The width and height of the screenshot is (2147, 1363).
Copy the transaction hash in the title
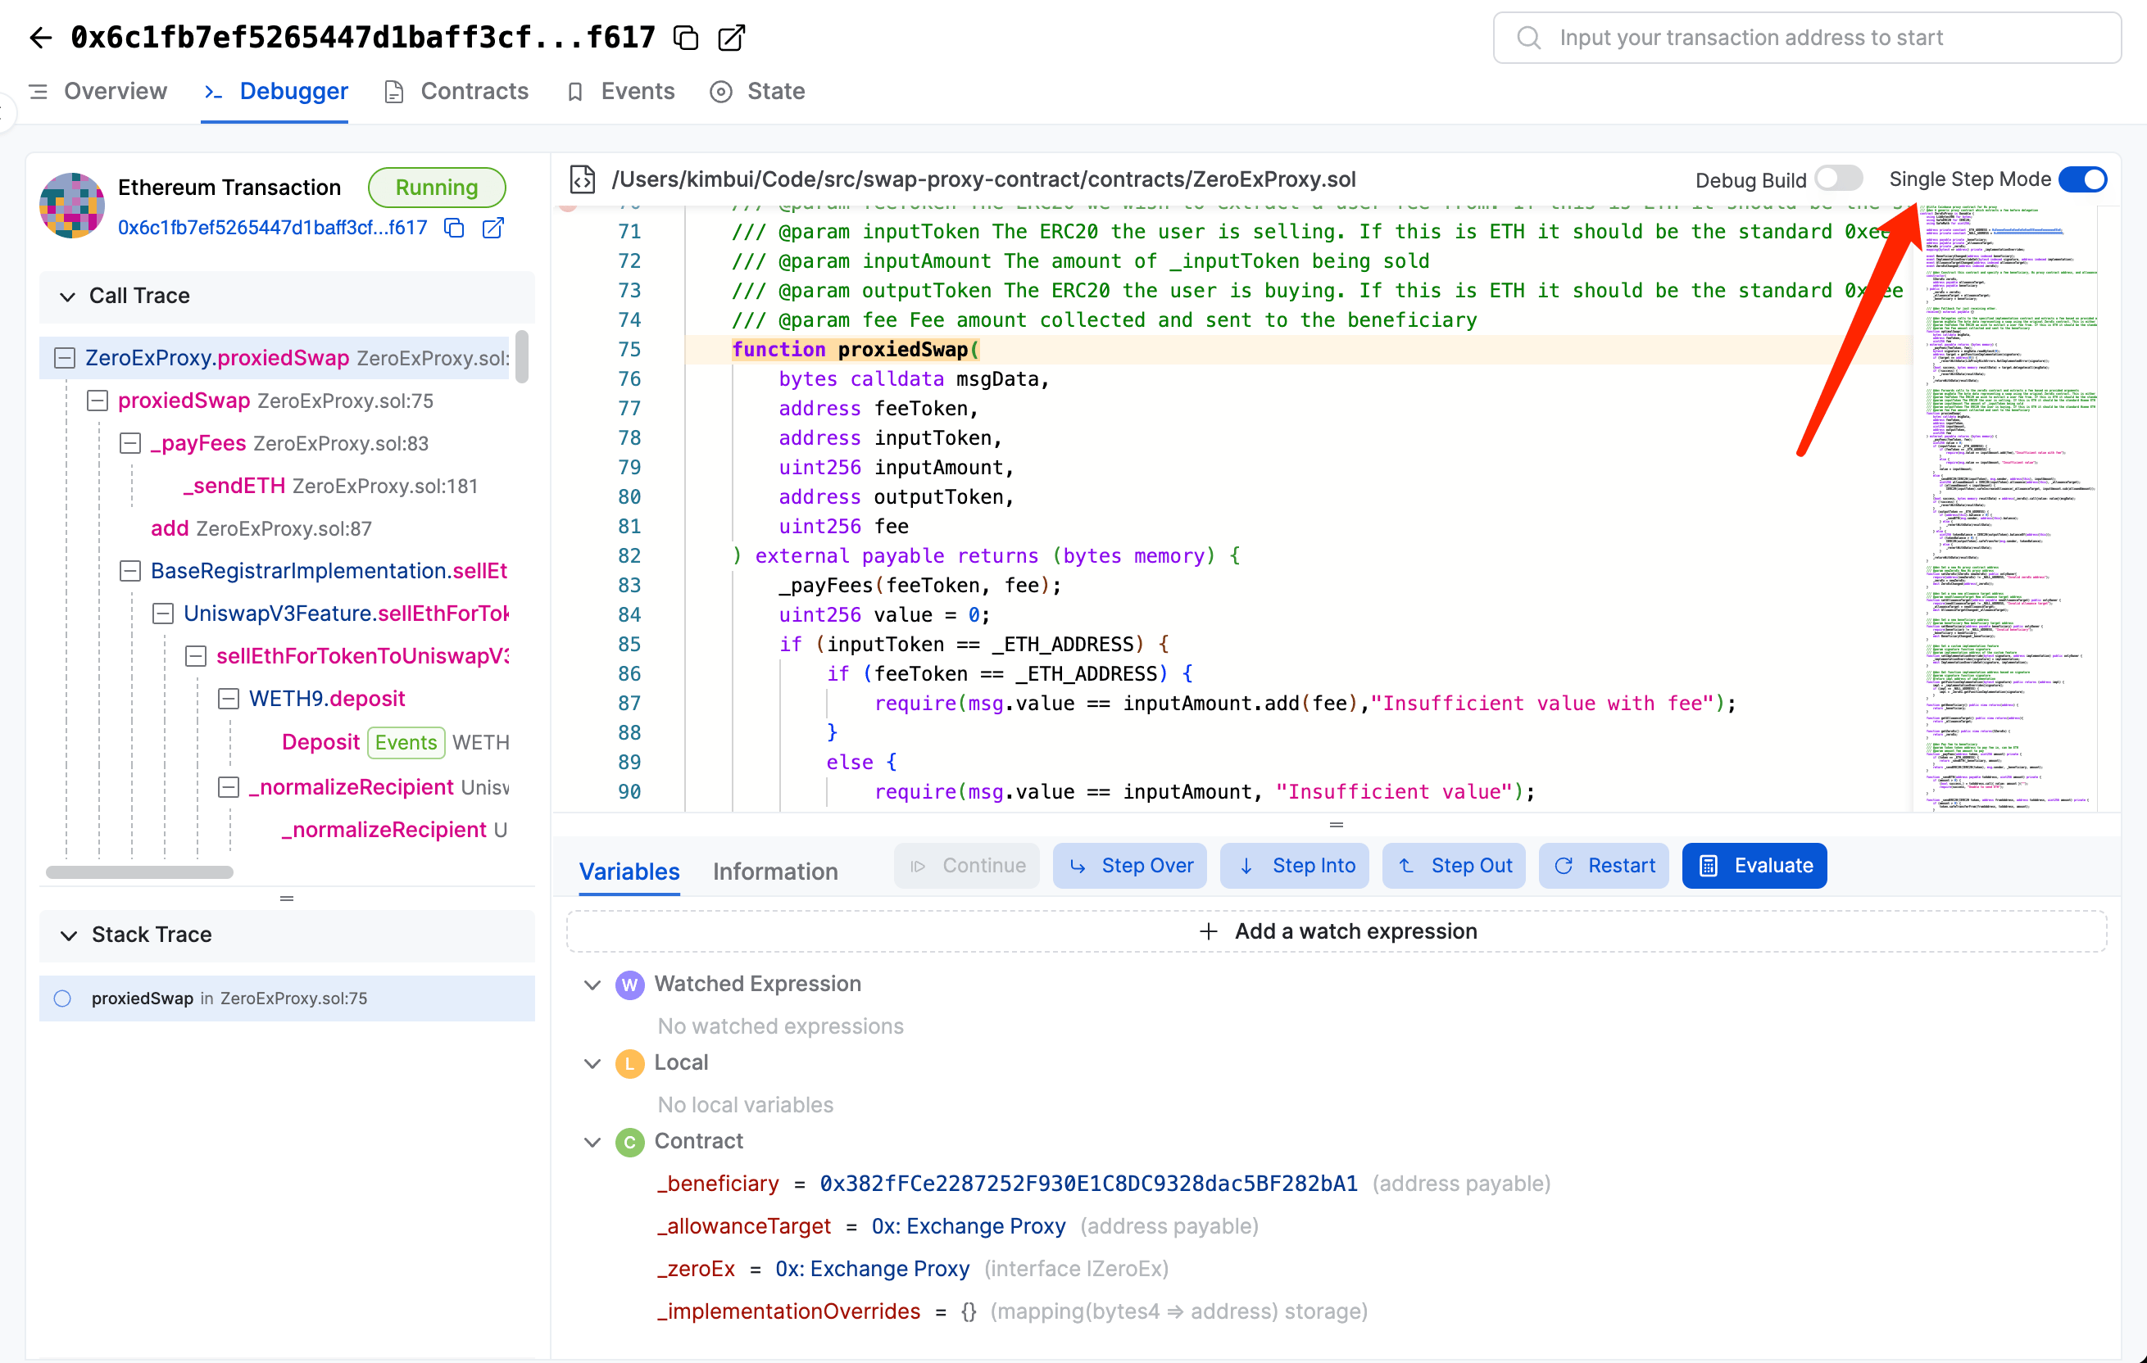pyautogui.click(x=686, y=38)
